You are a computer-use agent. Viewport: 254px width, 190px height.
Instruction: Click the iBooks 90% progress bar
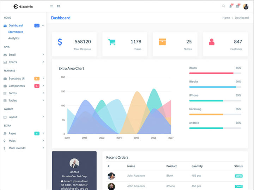point(215,87)
